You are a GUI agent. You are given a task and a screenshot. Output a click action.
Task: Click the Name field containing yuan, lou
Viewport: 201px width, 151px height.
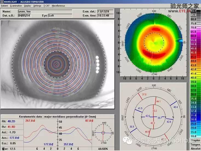45,12
